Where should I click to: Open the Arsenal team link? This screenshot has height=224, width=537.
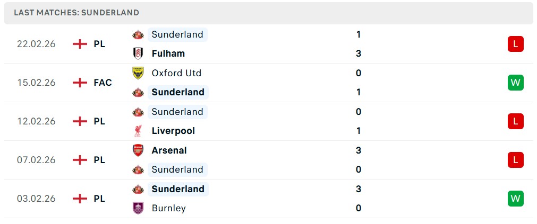tap(169, 150)
